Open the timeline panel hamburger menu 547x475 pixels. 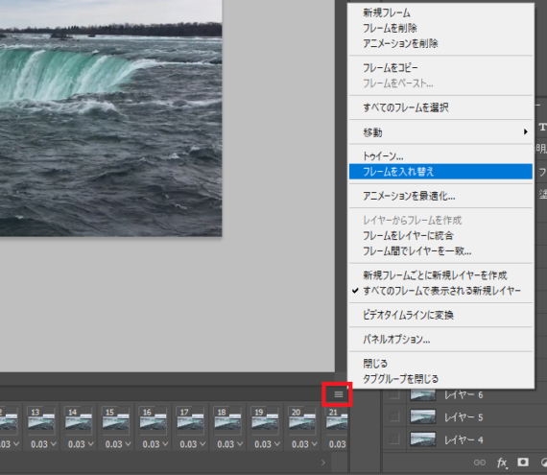click(x=339, y=394)
